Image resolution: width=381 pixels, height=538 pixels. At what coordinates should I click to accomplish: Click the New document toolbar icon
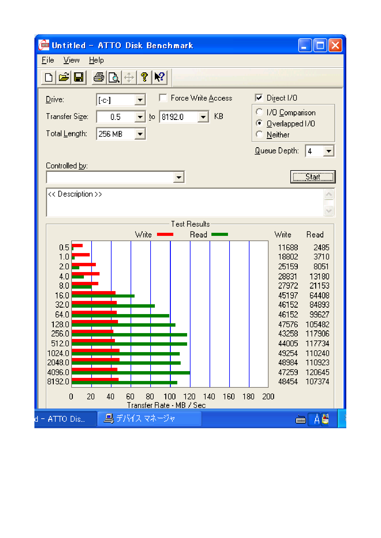point(49,77)
